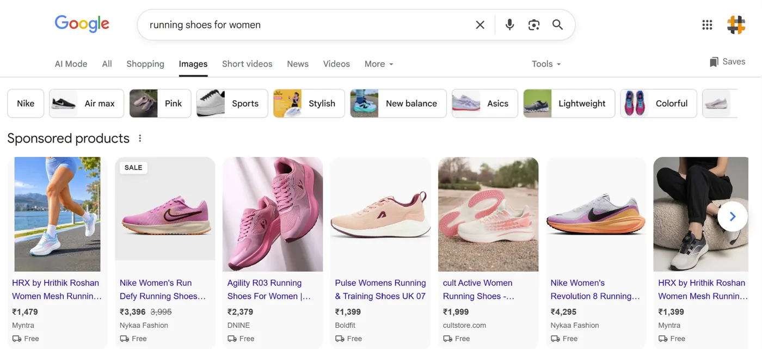Open cult Active Women Running Shoes link
This screenshot has width=762, height=349.
point(478,290)
